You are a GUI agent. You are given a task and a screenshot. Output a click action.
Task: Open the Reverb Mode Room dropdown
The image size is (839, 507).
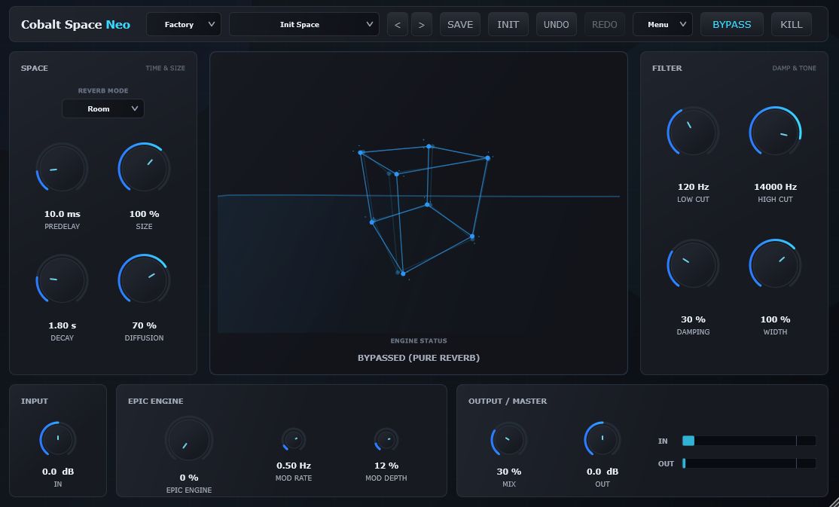point(103,108)
